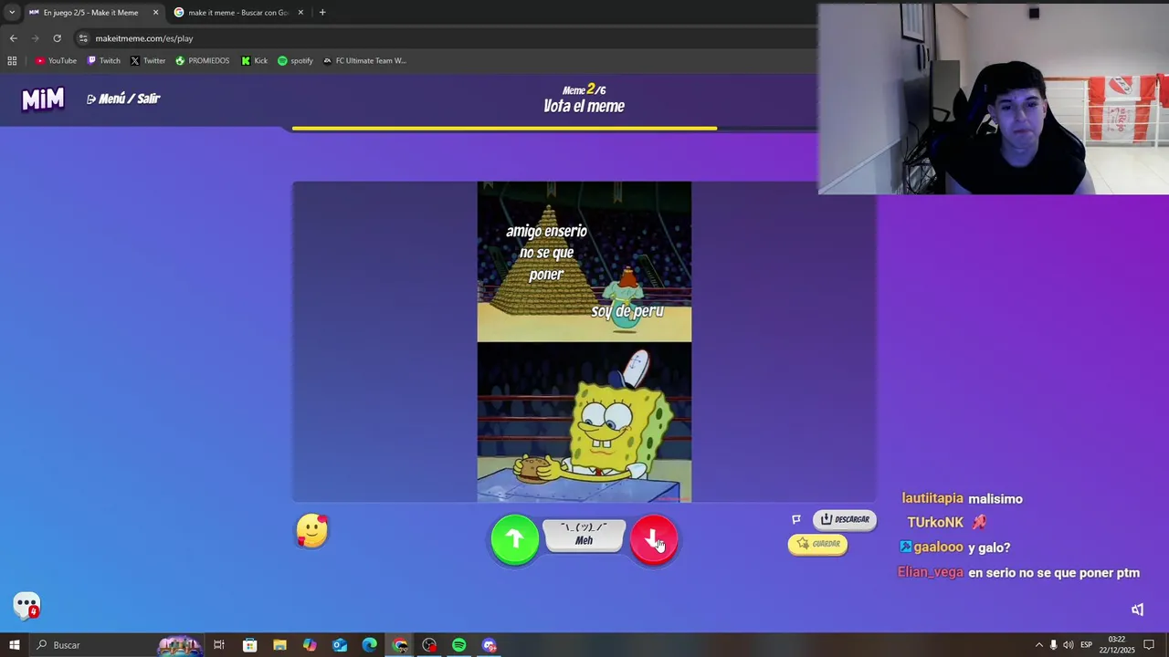Open spotify bookmark
The image size is (1169, 657).
tap(295, 61)
